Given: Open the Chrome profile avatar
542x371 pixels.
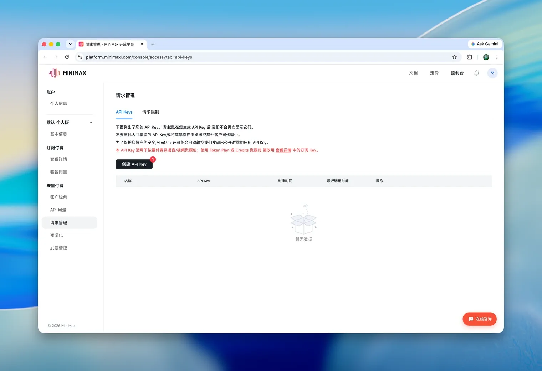Looking at the screenshot, I should [x=486, y=57].
